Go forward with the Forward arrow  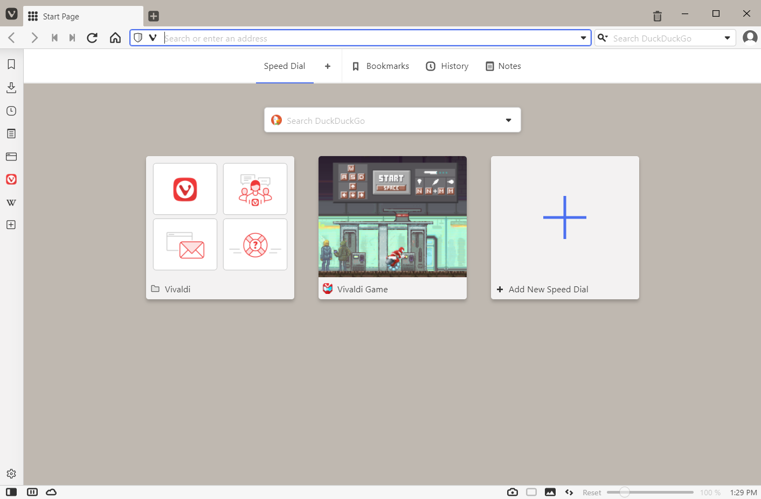34,38
